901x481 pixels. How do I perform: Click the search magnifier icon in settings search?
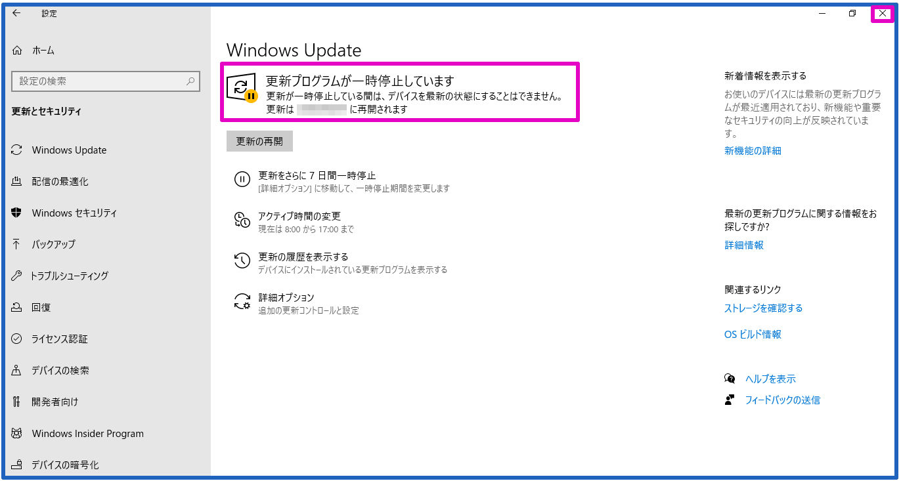[190, 81]
